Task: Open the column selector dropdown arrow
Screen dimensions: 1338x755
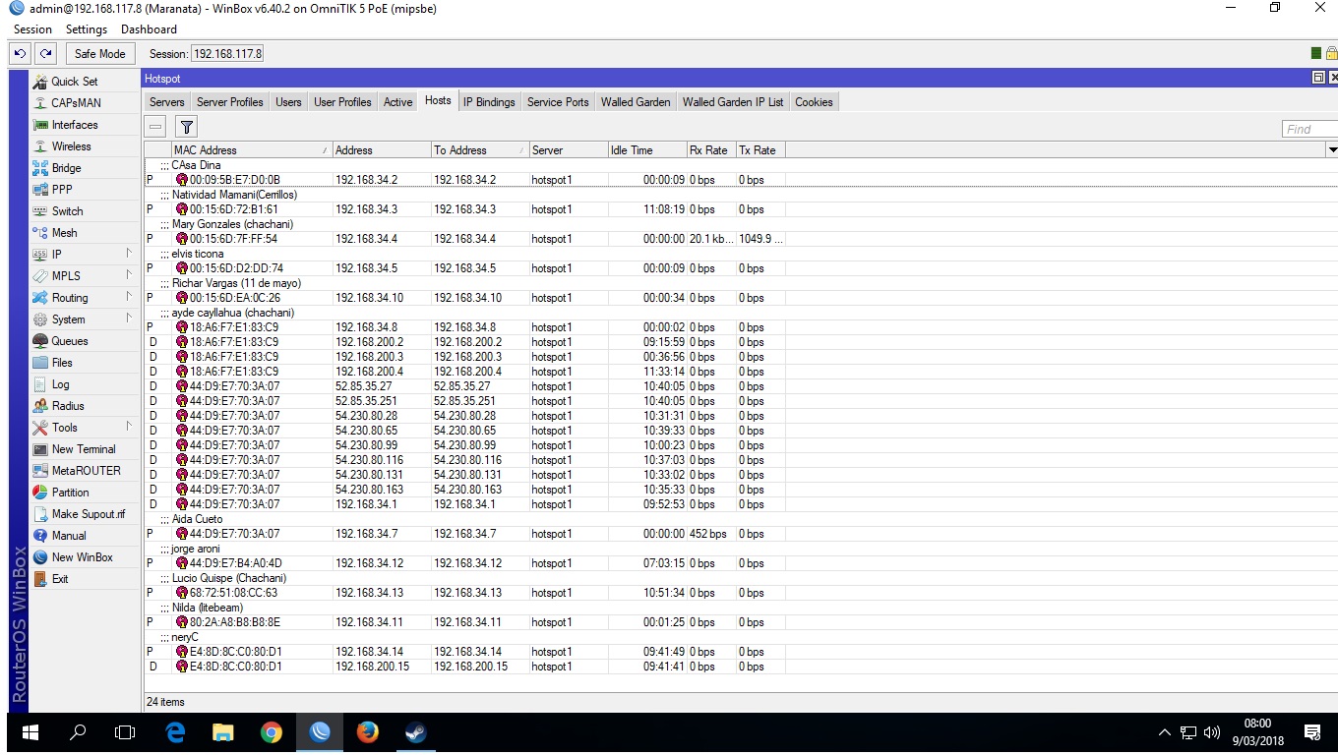Action: click(1332, 150)
